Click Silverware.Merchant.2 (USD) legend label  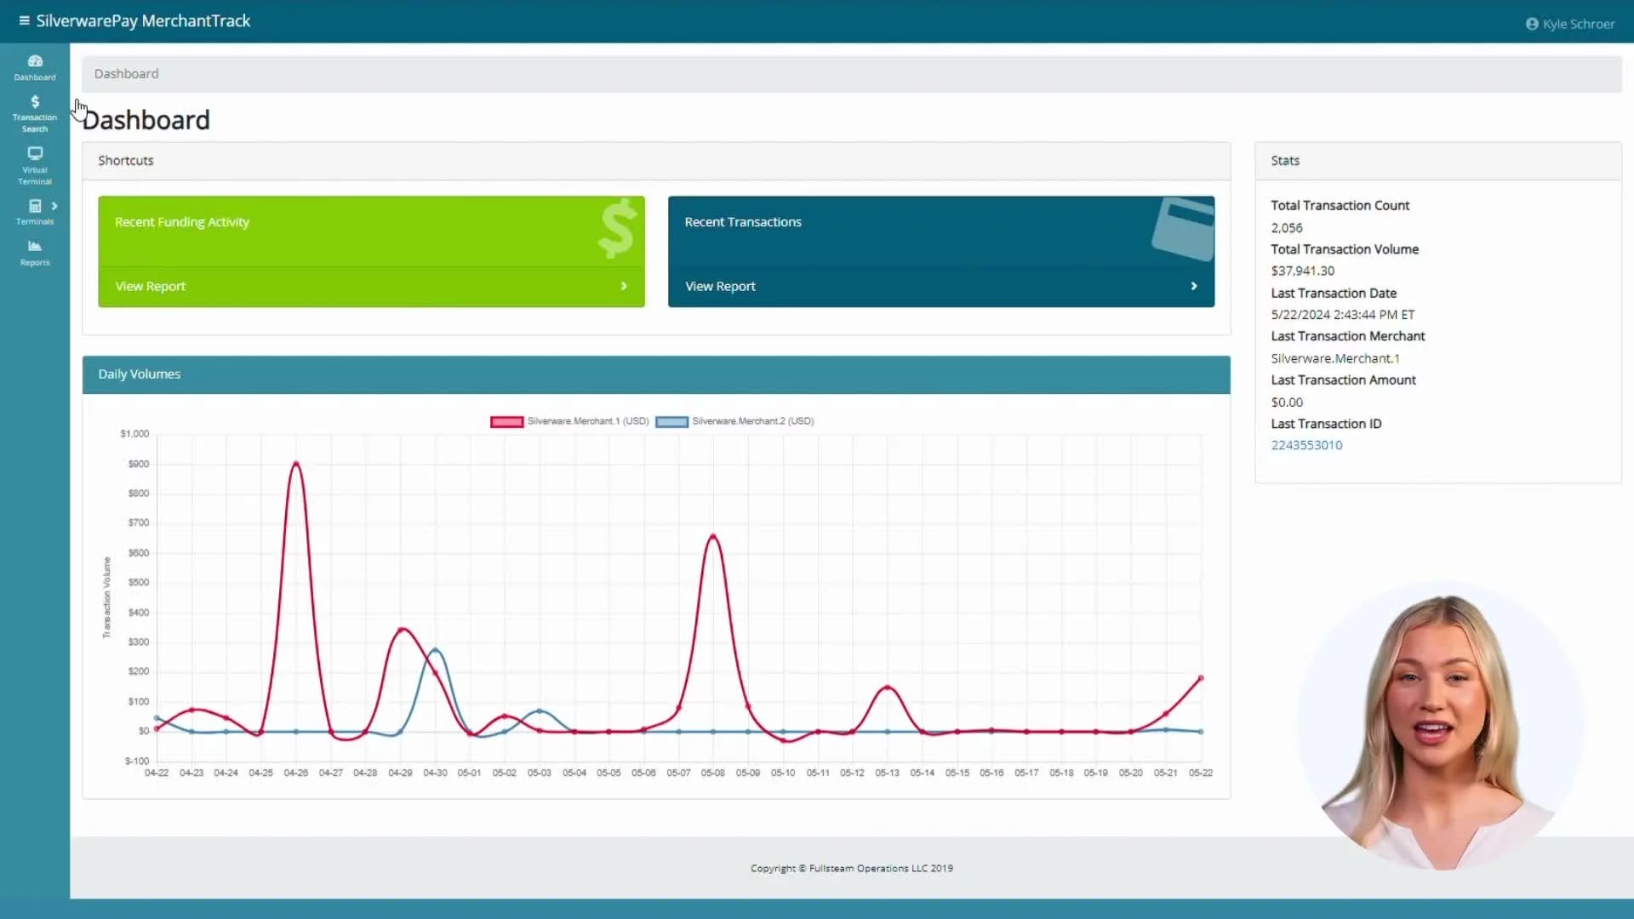pyautogui.click(x=753, y=421)
